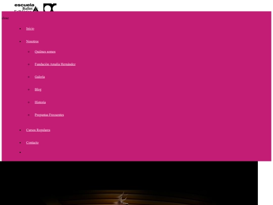Image resolution: width=273 pixels, height=205 pixels.
Task: Open the Galería submenu link
Action: 40,77
